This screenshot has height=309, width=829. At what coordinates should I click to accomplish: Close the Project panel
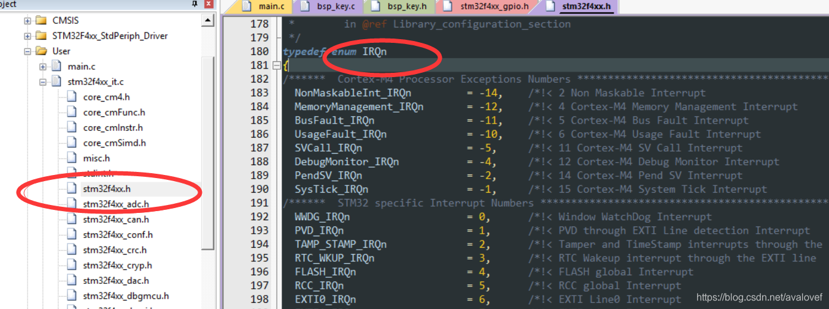[209, 4]
